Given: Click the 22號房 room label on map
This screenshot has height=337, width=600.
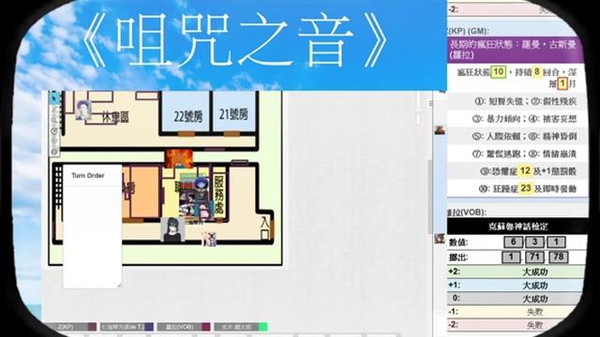Looking at the screenshot, I should click(x=187, y=116).
